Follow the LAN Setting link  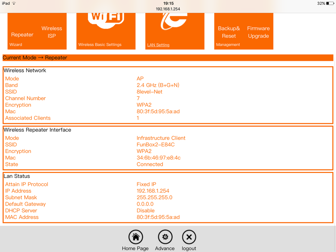(158, 45)
